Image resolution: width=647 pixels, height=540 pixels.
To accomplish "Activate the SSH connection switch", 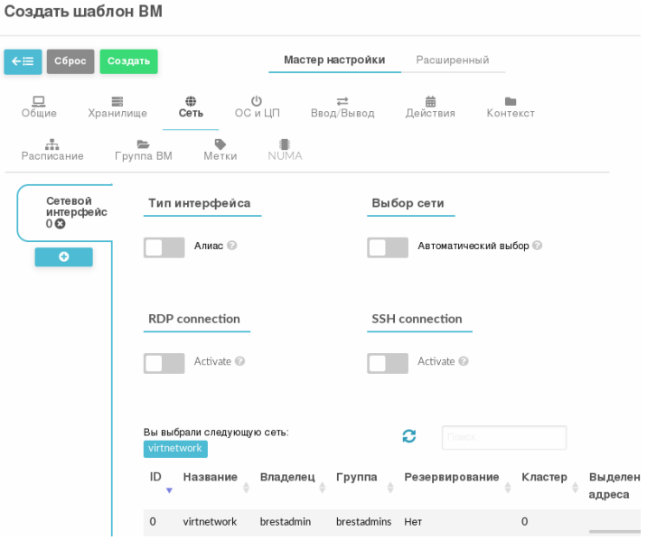I will tap(388, 363).
